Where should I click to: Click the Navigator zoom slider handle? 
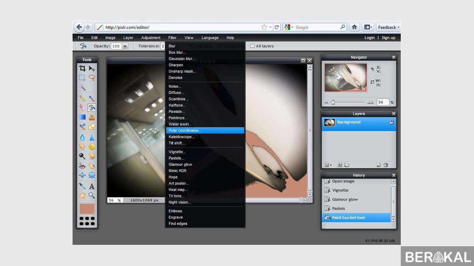pos(333,102)
